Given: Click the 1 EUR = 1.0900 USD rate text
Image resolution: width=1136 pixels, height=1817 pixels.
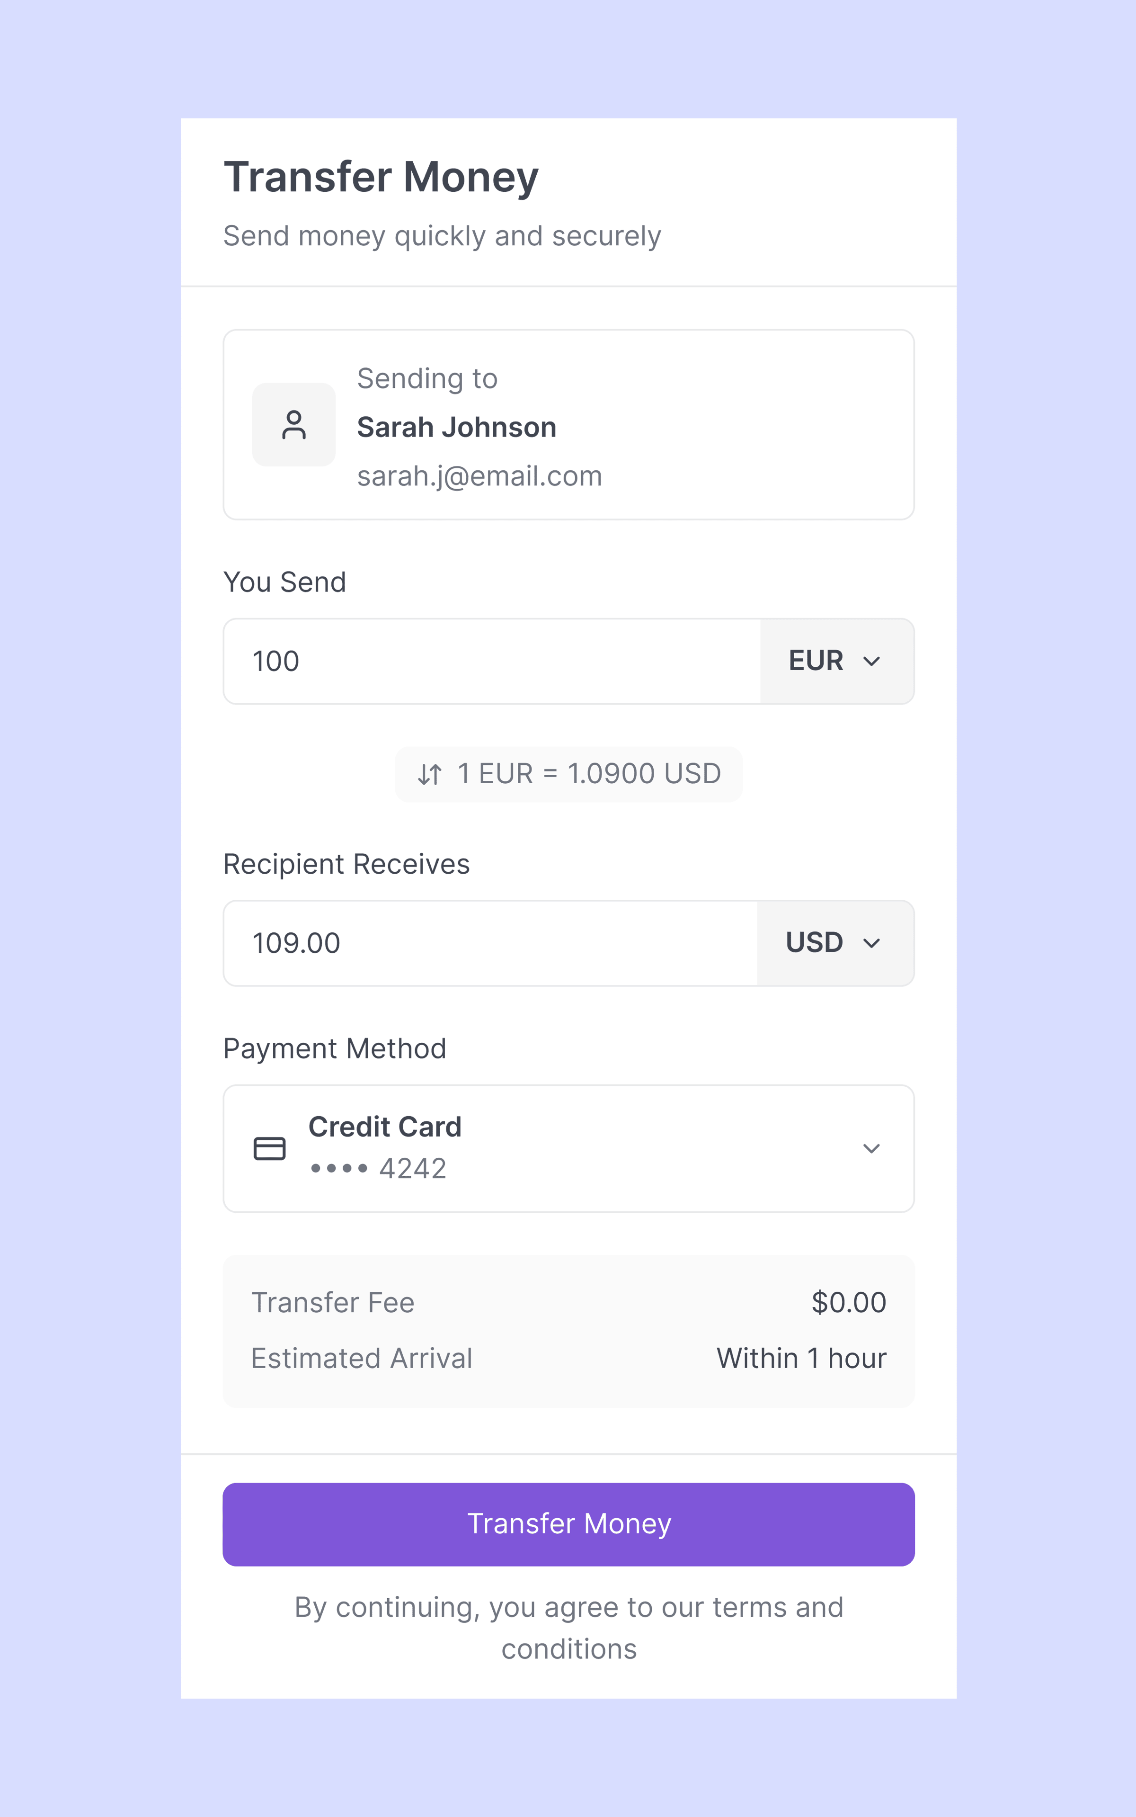Looking at the screenshot, I should (x=589, y=774).
